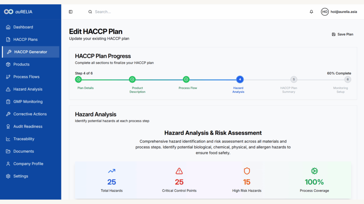Select step 5 HACCP Plan Summary

tap(294, 79)
